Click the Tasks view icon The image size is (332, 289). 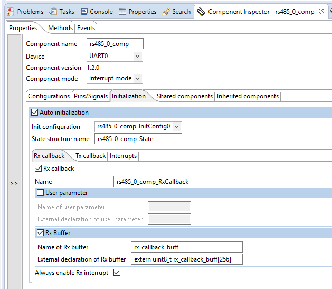click(53, 11)
